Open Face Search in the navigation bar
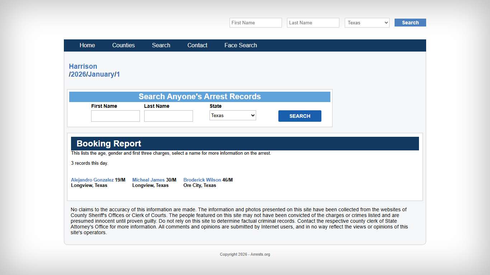490x275 pixels. tap(241, 45)
